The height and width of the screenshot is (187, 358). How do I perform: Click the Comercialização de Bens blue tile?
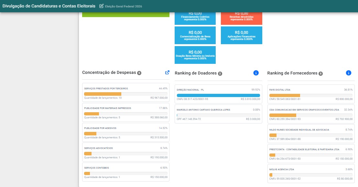pos(195,35)
